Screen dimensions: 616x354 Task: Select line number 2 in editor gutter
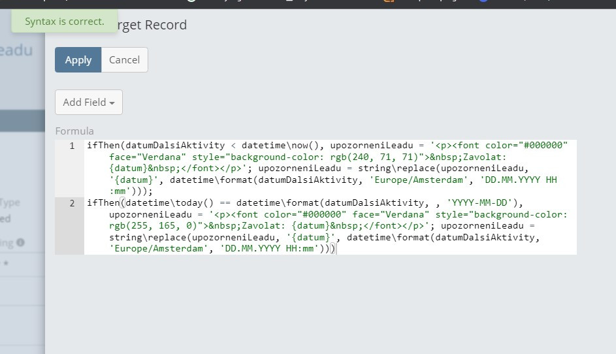coord(72,203)
